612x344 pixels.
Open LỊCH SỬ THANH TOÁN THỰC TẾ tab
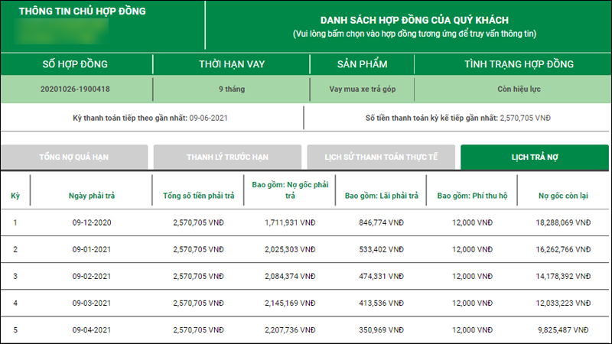381,157
